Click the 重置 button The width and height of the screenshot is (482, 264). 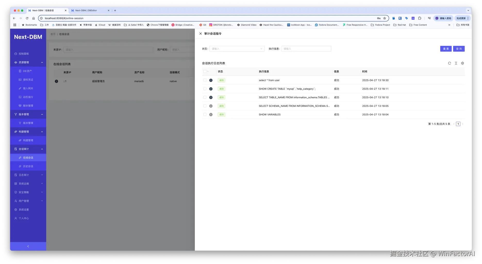pyautogui.click(x=446, y=49)
